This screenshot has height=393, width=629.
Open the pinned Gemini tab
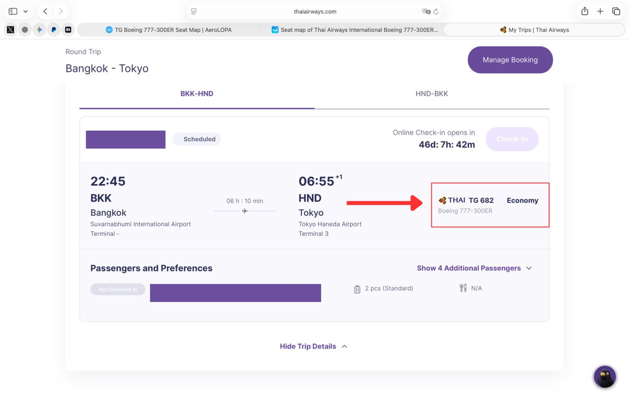point(39,30)
